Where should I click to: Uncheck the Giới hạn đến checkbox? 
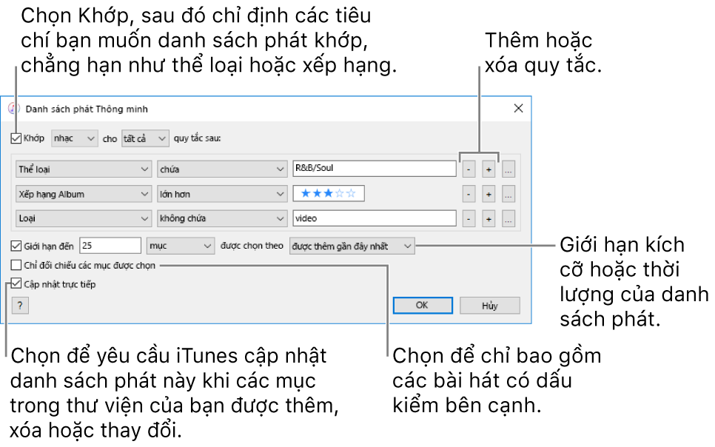[16, 246]
